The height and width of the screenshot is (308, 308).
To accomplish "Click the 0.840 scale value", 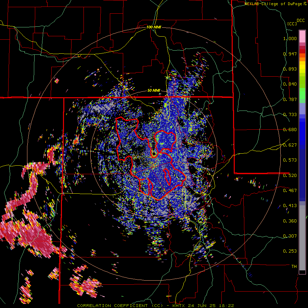I will click(290, 84).
